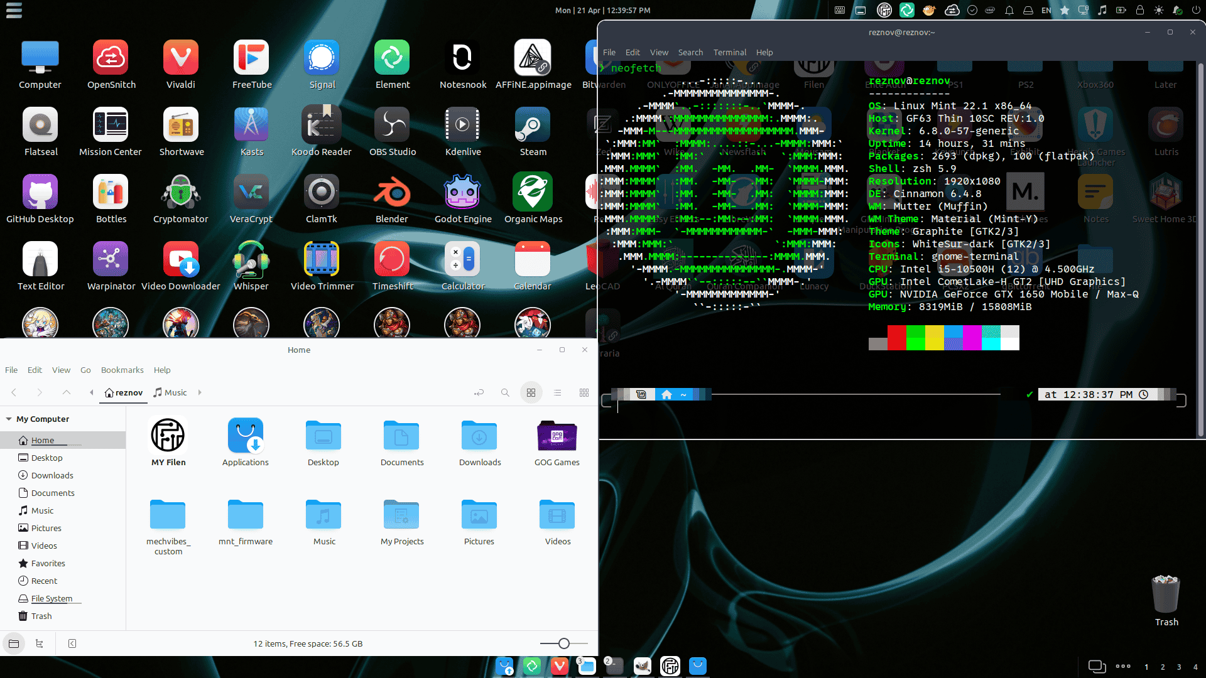Switch to workspace 2 in the bottom panel
The height and width of the screenshot is (678, 1206).
tap(1163, 667)
